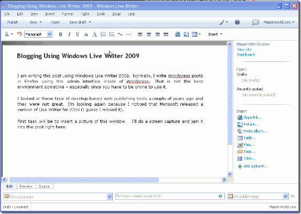Click Add a plug-in... link
Screen dimensions: 301x214
pyautogui.click(x=256, y=166)
